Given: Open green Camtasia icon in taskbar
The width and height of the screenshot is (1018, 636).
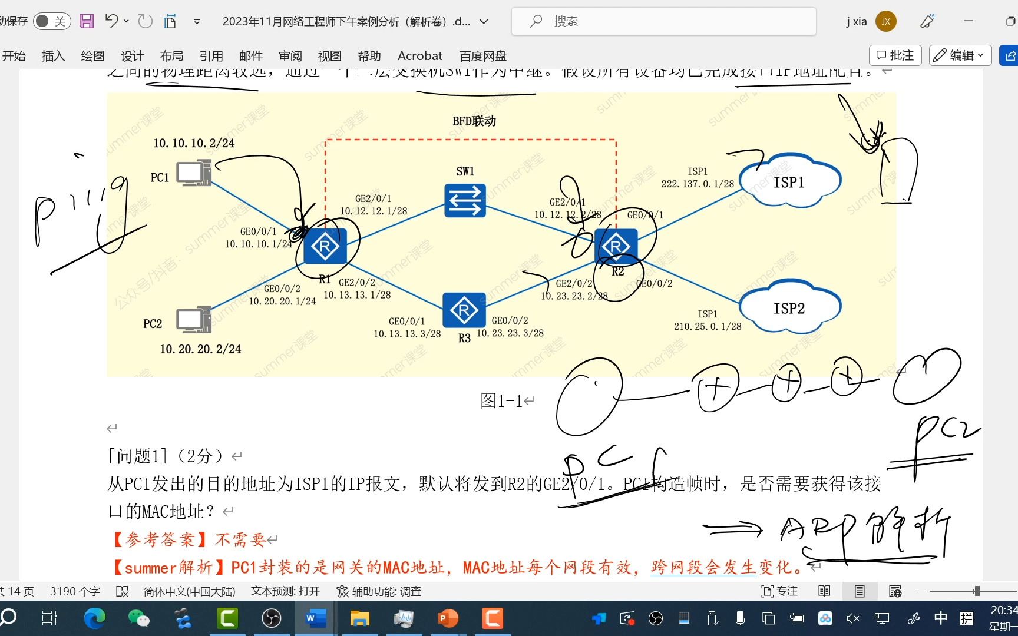Looking at the screenshot, I should click(227, 618).
